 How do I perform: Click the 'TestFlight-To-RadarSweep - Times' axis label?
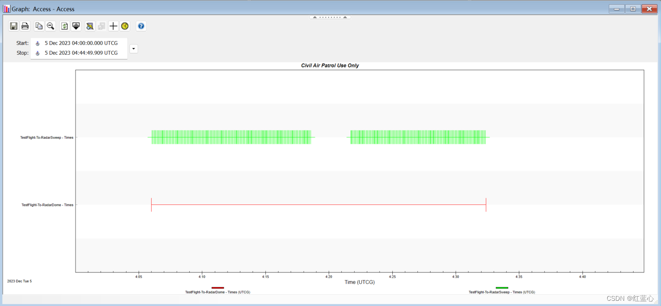47,137
